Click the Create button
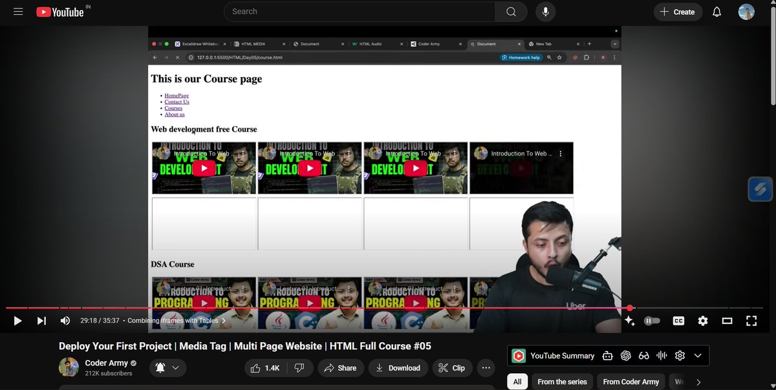This screenshot has height=390, width=776. tap(678, 12)
